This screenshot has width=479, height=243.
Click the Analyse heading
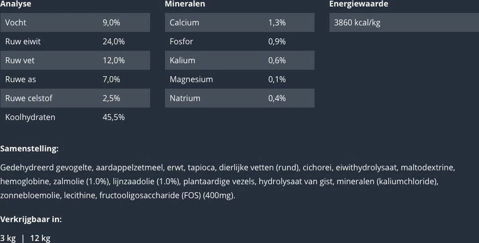click(16, 4)
